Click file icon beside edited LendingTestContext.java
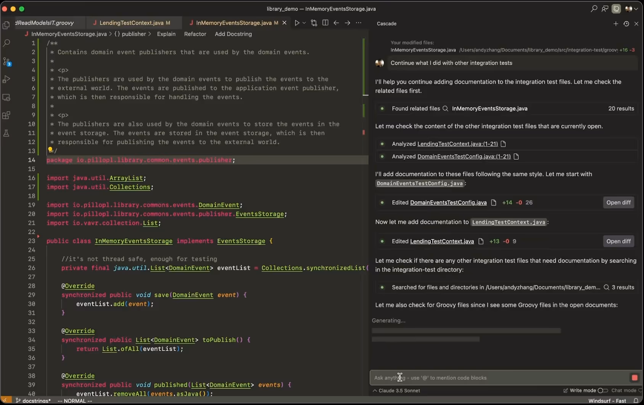The height and width of the screenshot is (405, 644). [x=481, y=241]
